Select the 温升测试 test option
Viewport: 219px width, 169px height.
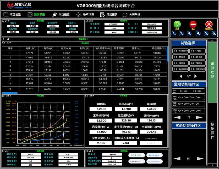(x=198, y=57)
